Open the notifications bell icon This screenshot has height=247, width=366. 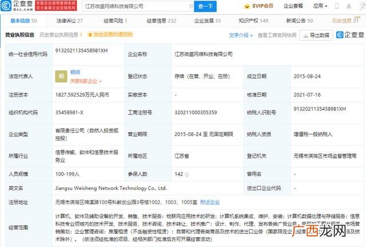coord(349,6)
